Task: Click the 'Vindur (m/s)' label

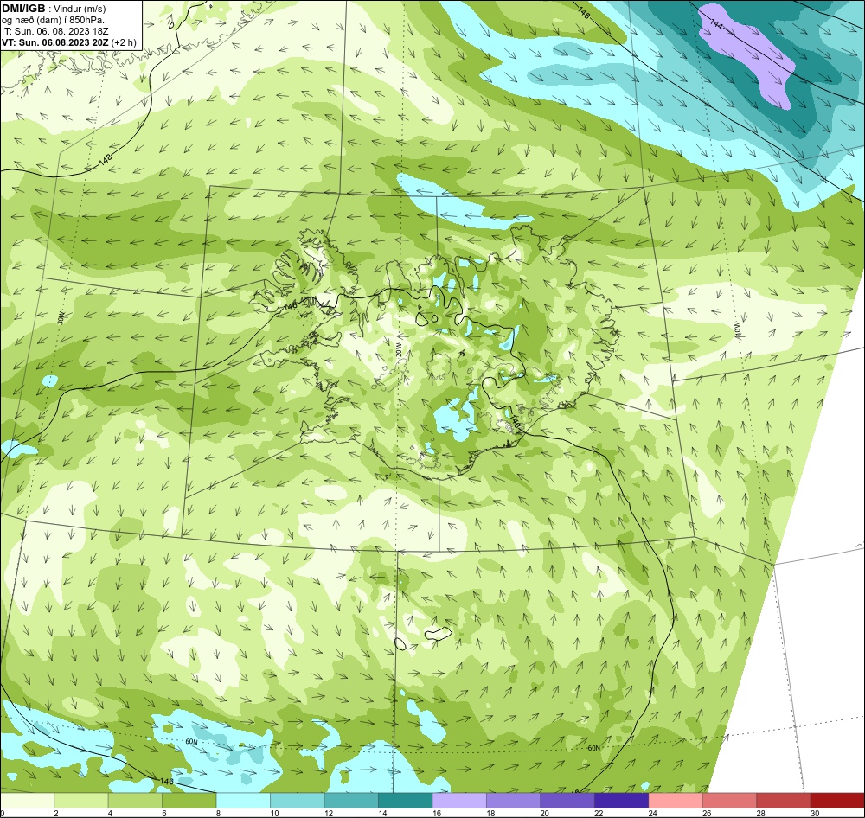Action: click(x=80, y=10)
